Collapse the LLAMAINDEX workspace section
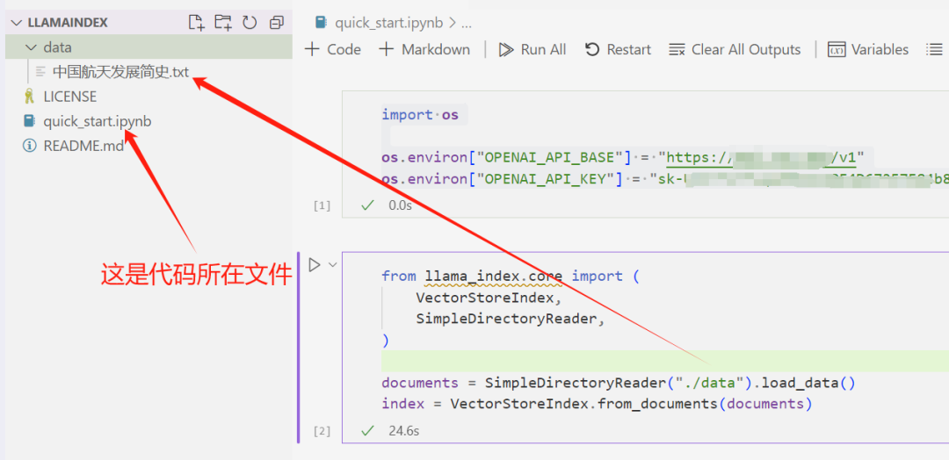 point(18,23)
